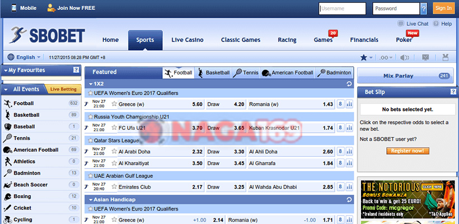This screenshot has height=224, width=459.
Task: Collapse the All Events panel
Action: coord(6,90)
